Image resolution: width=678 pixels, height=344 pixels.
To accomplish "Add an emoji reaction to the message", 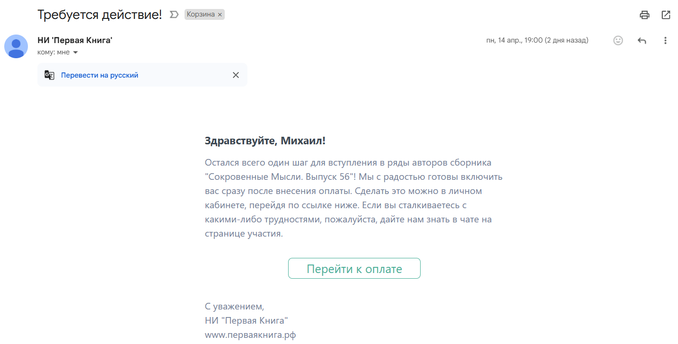I will click(618, 41).
